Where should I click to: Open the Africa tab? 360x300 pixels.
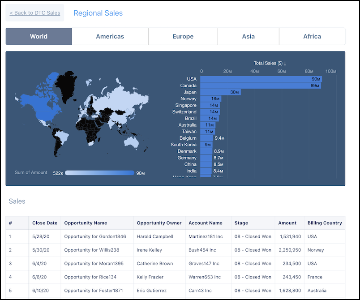pos(312,36)
